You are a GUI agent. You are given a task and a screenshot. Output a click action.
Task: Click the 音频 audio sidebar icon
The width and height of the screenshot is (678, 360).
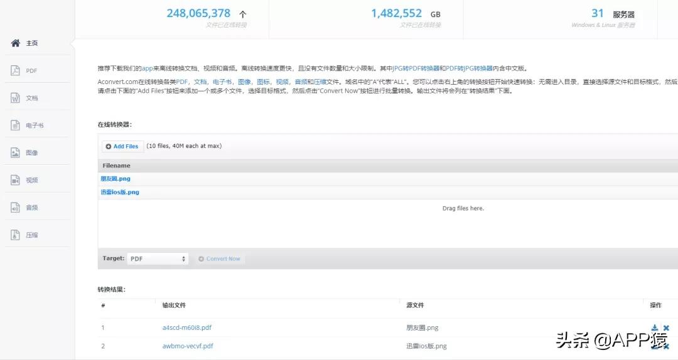(x=15, y=208)
